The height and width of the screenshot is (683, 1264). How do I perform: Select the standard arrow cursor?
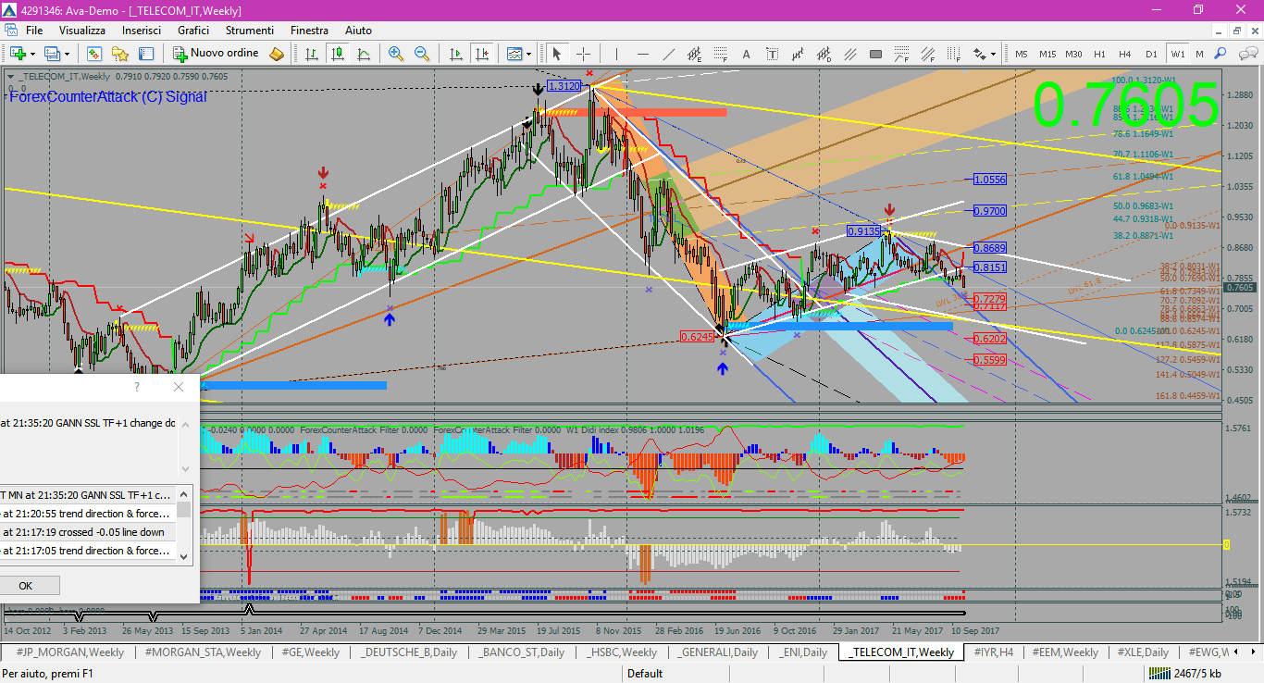(x=557, y=54)
